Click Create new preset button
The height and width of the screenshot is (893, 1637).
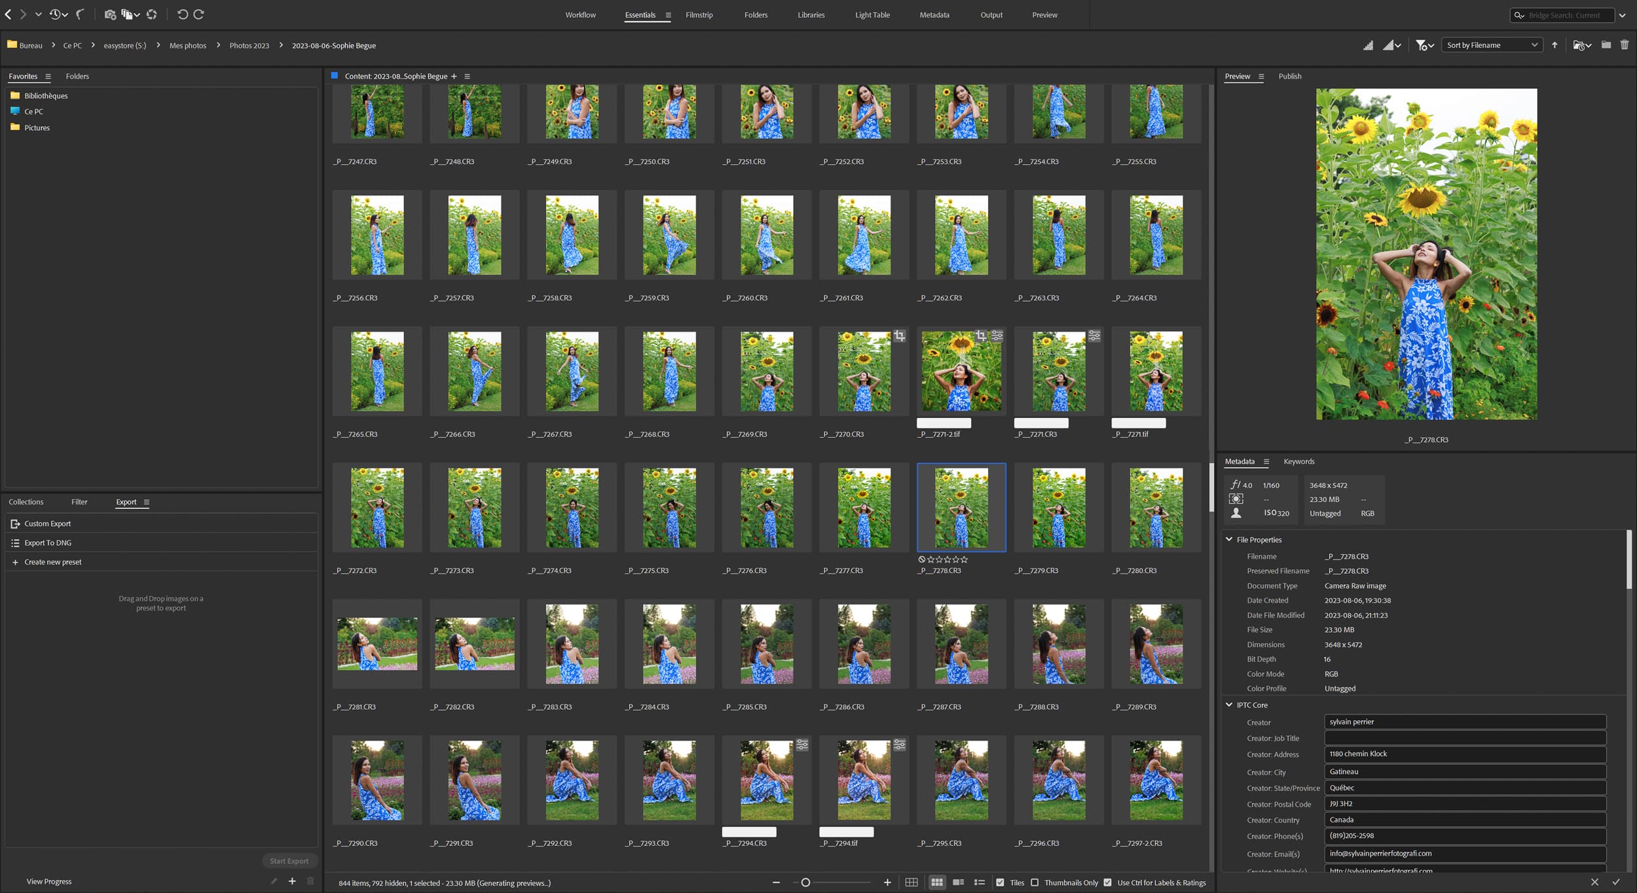(53, 562)
